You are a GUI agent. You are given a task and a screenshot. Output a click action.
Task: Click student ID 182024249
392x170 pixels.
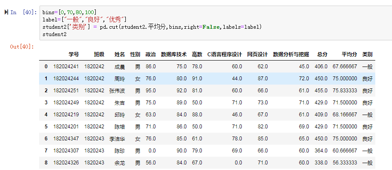tap(66, 103)
